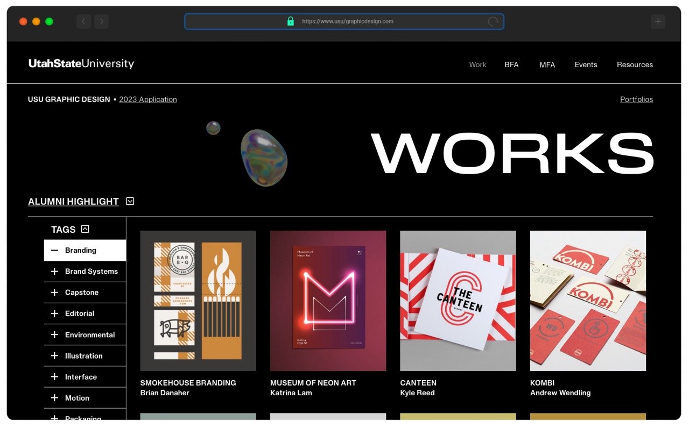Viewport: 689px width, 435px height.
Task: Open the BFA nav item
Action: tap(511, 65)
